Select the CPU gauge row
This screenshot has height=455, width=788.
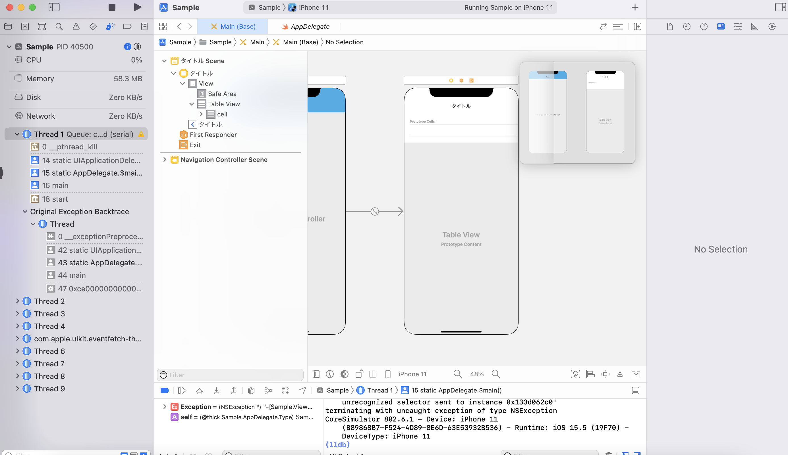click(78, 60)
